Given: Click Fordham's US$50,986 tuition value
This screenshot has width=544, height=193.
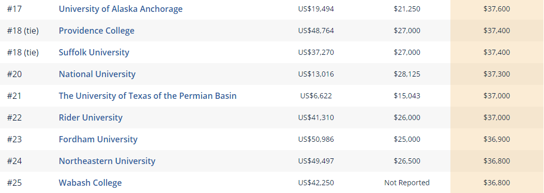Looking at the screenshot, I should click(316, 139).
